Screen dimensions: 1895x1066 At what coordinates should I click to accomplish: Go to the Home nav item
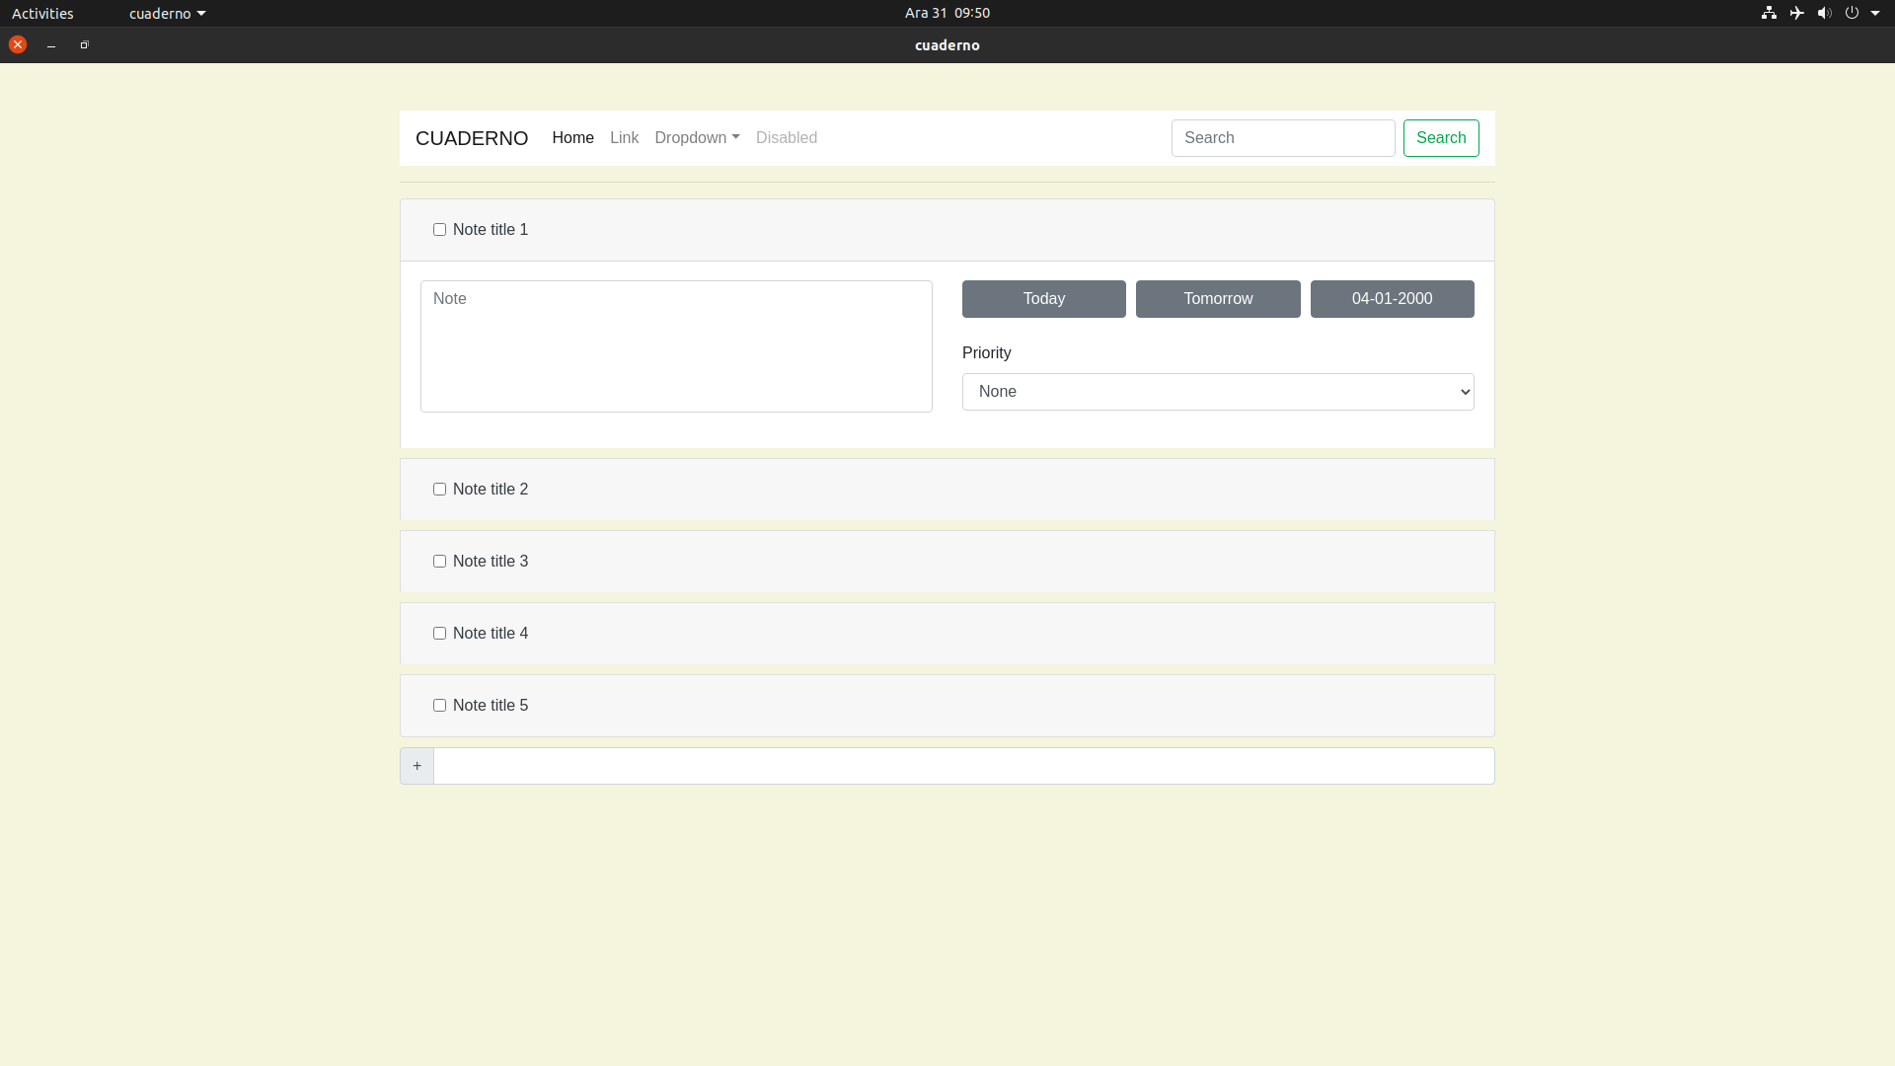pyautogui.click(x=572, y=138)
